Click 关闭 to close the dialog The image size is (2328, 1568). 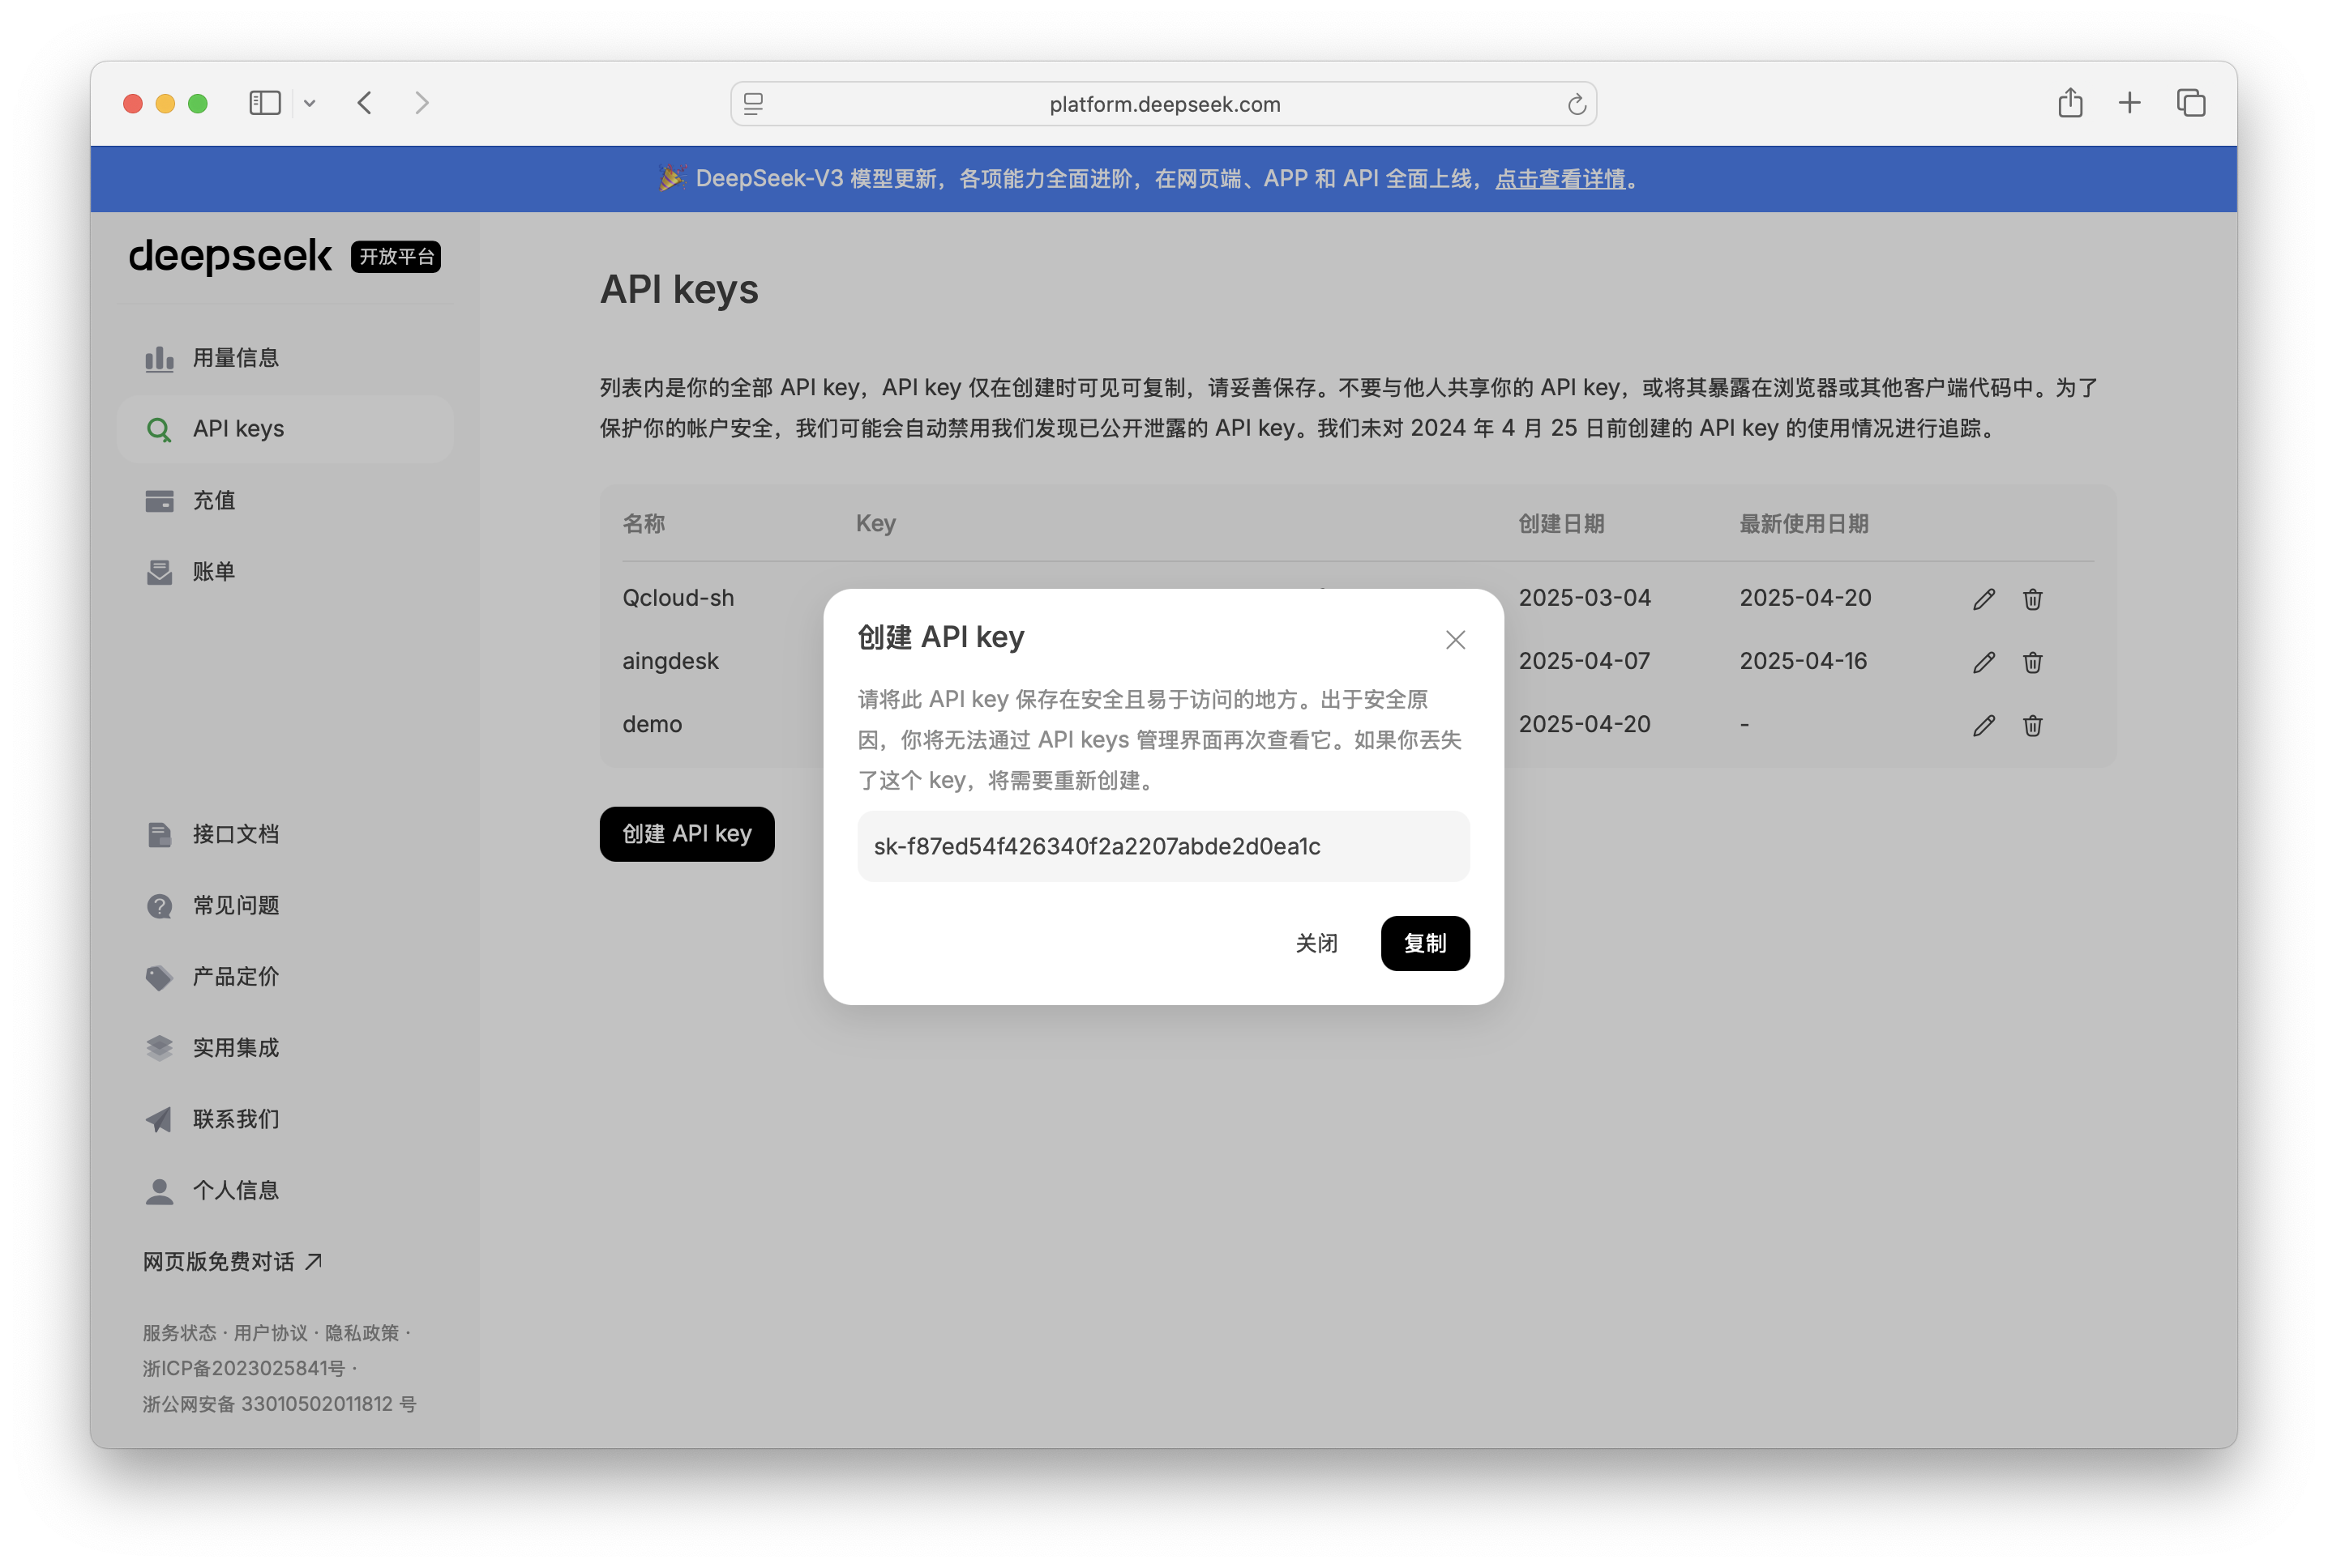[1317, 943]
